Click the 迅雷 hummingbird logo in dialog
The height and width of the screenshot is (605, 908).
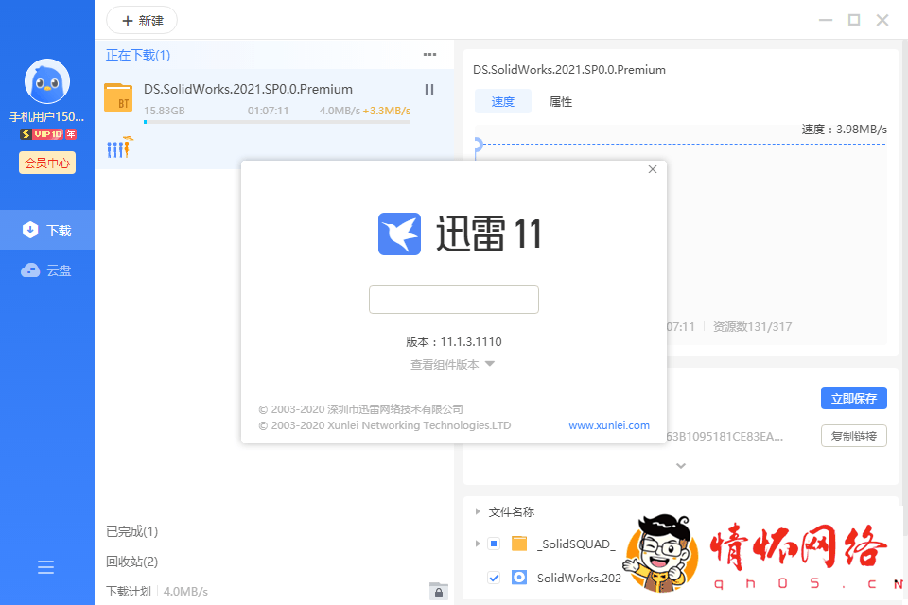[x=399, y=233]
